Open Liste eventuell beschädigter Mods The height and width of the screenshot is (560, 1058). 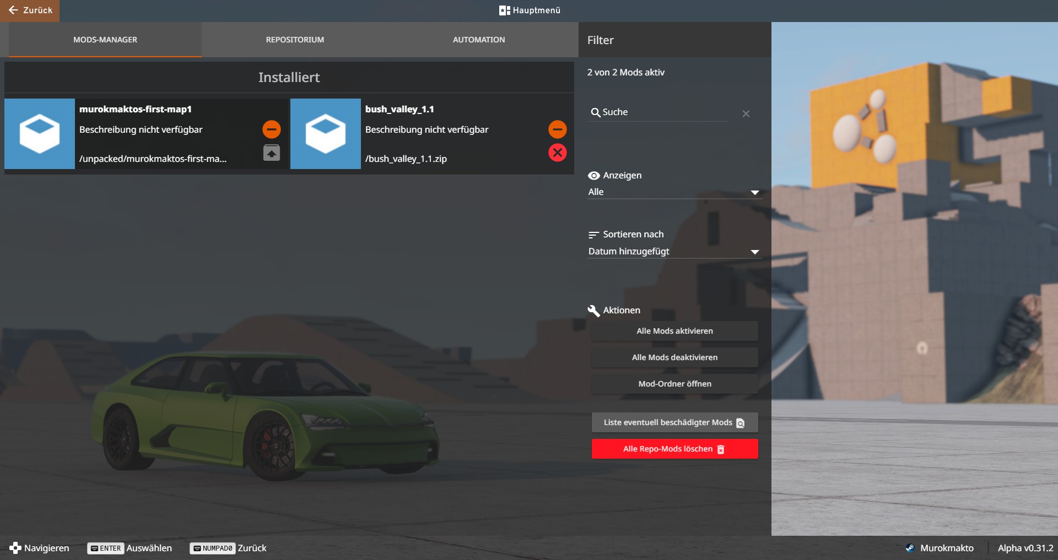coord(674,422)
